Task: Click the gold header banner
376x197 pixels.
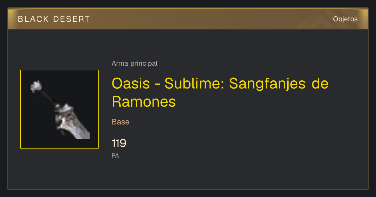Action: click(188, 19)
